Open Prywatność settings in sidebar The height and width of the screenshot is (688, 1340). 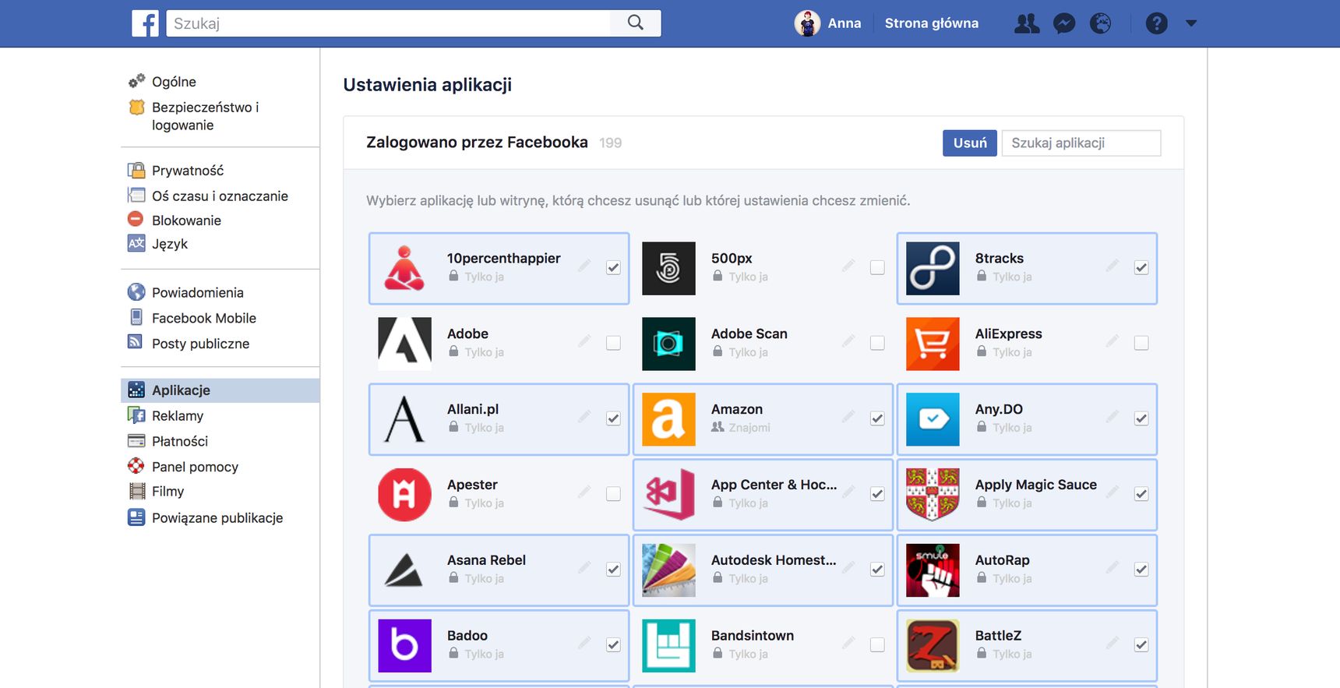click(188, 171)
